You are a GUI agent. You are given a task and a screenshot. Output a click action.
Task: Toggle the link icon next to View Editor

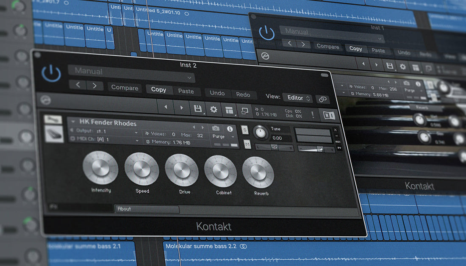(322, 100)
